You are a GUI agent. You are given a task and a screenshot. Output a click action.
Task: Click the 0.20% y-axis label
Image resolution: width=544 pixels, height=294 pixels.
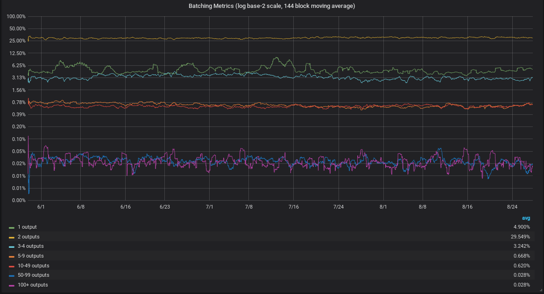point(19,126)
